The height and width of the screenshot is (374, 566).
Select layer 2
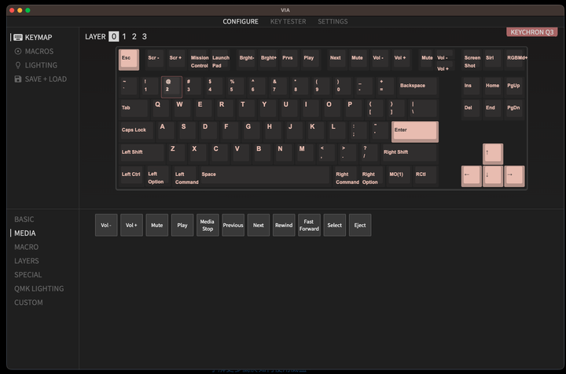click(134, 36)
